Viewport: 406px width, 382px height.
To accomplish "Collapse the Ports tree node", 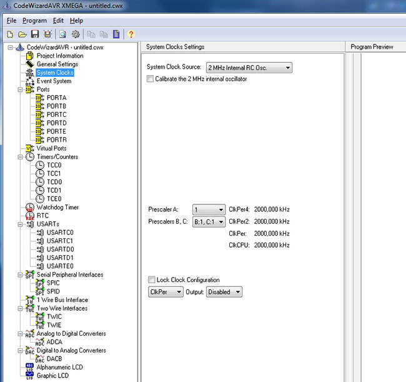I will coord(21,89).
